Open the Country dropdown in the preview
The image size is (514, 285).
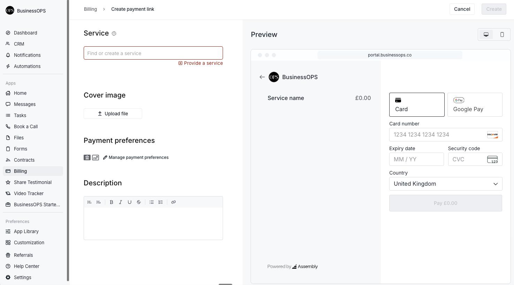445,184
